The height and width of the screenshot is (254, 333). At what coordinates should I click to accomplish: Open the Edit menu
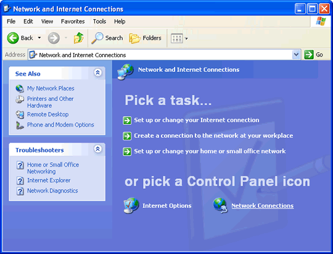pos(28,22)
